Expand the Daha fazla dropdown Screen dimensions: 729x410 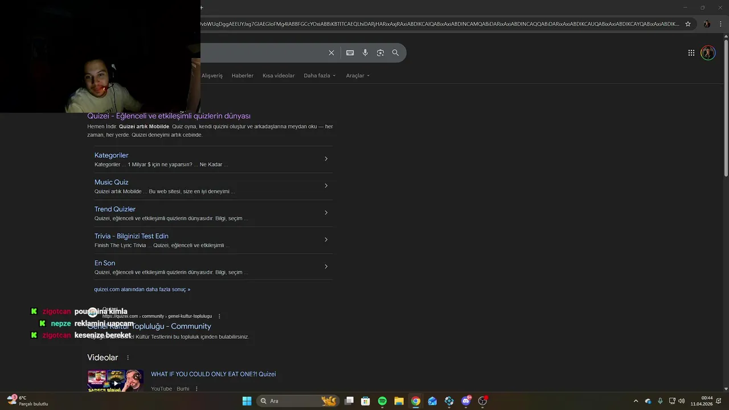320,76
